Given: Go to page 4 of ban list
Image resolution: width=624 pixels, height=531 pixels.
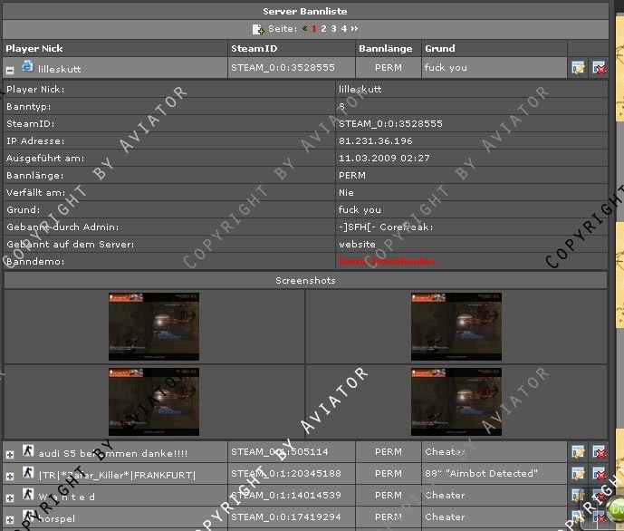Looking at the screenshot, I should coord(344,29).
